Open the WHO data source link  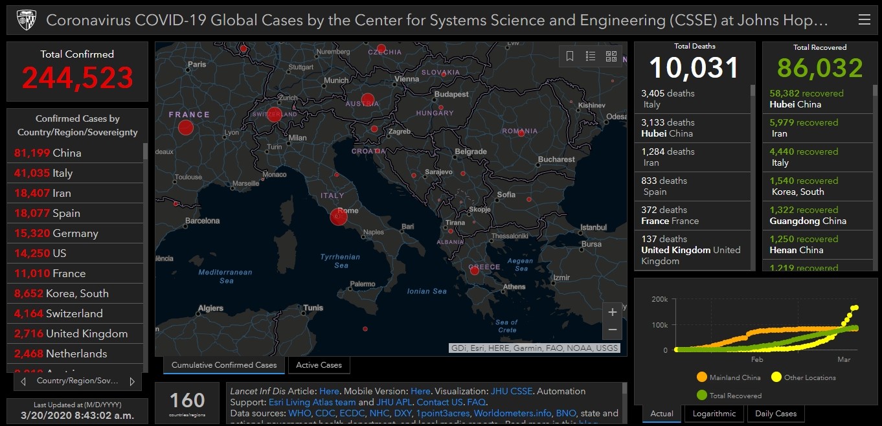pyautogui.click(x=300, y=413)
